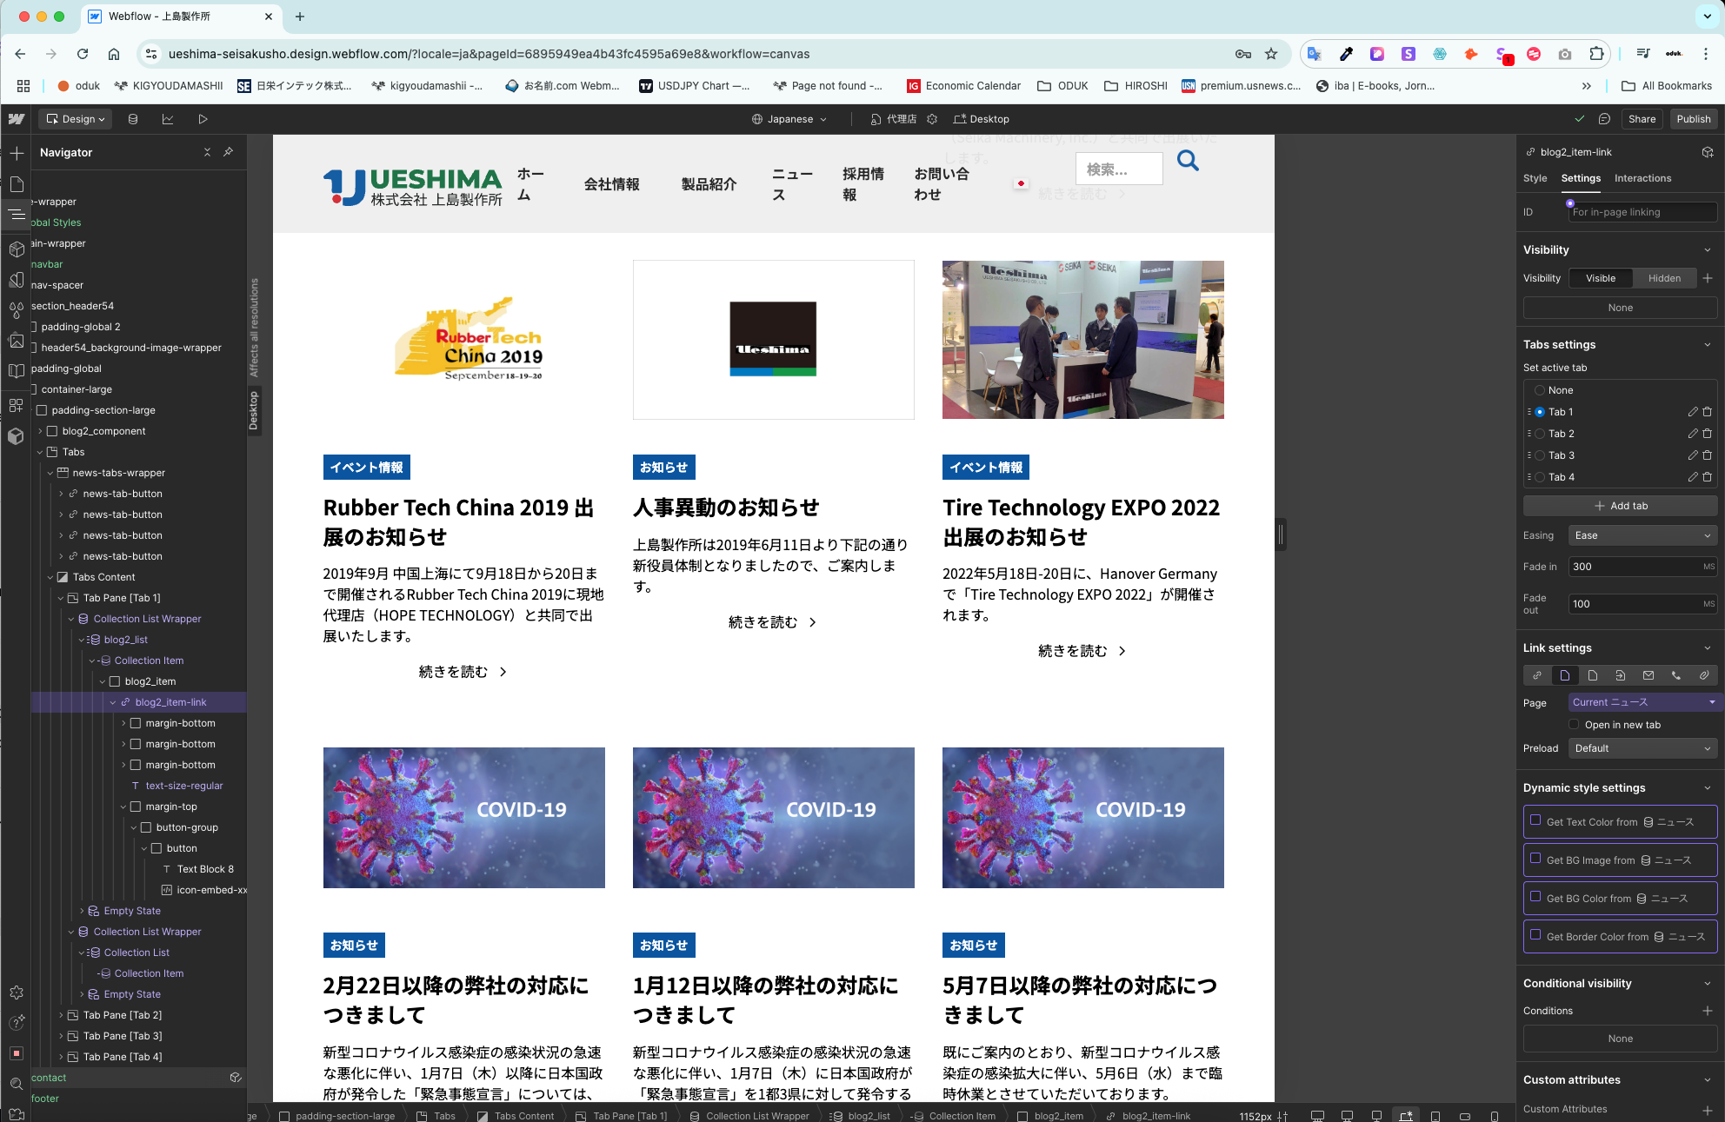Collapse the Link settings section
1725x1122 pixels.
(1708, 647)
